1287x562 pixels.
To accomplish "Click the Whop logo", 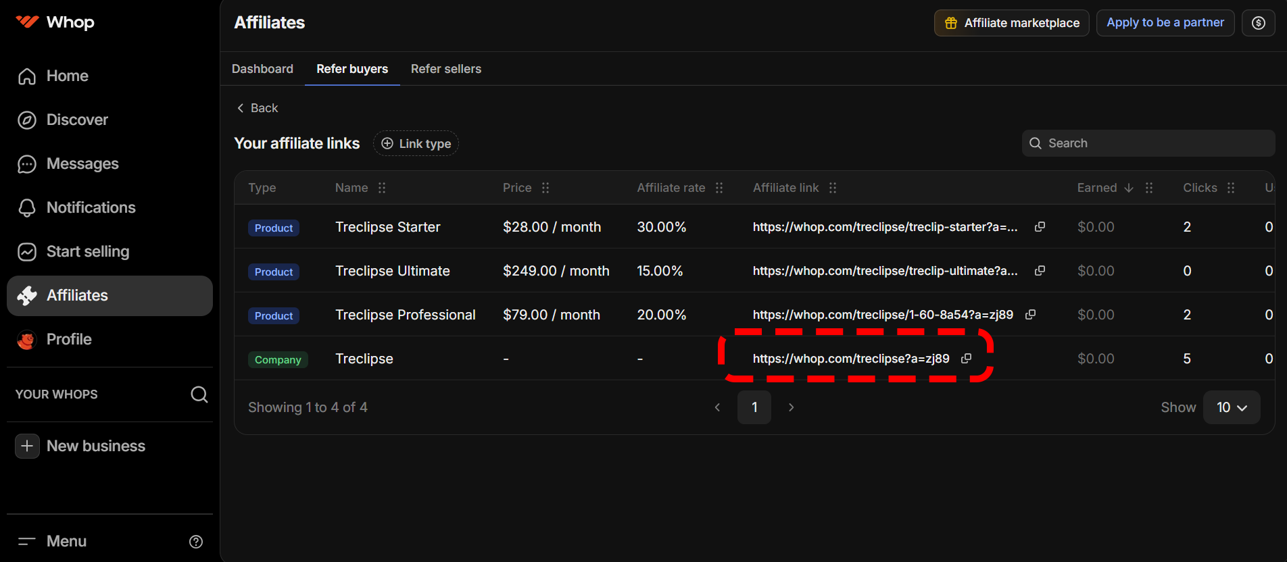I will (55, 22).
